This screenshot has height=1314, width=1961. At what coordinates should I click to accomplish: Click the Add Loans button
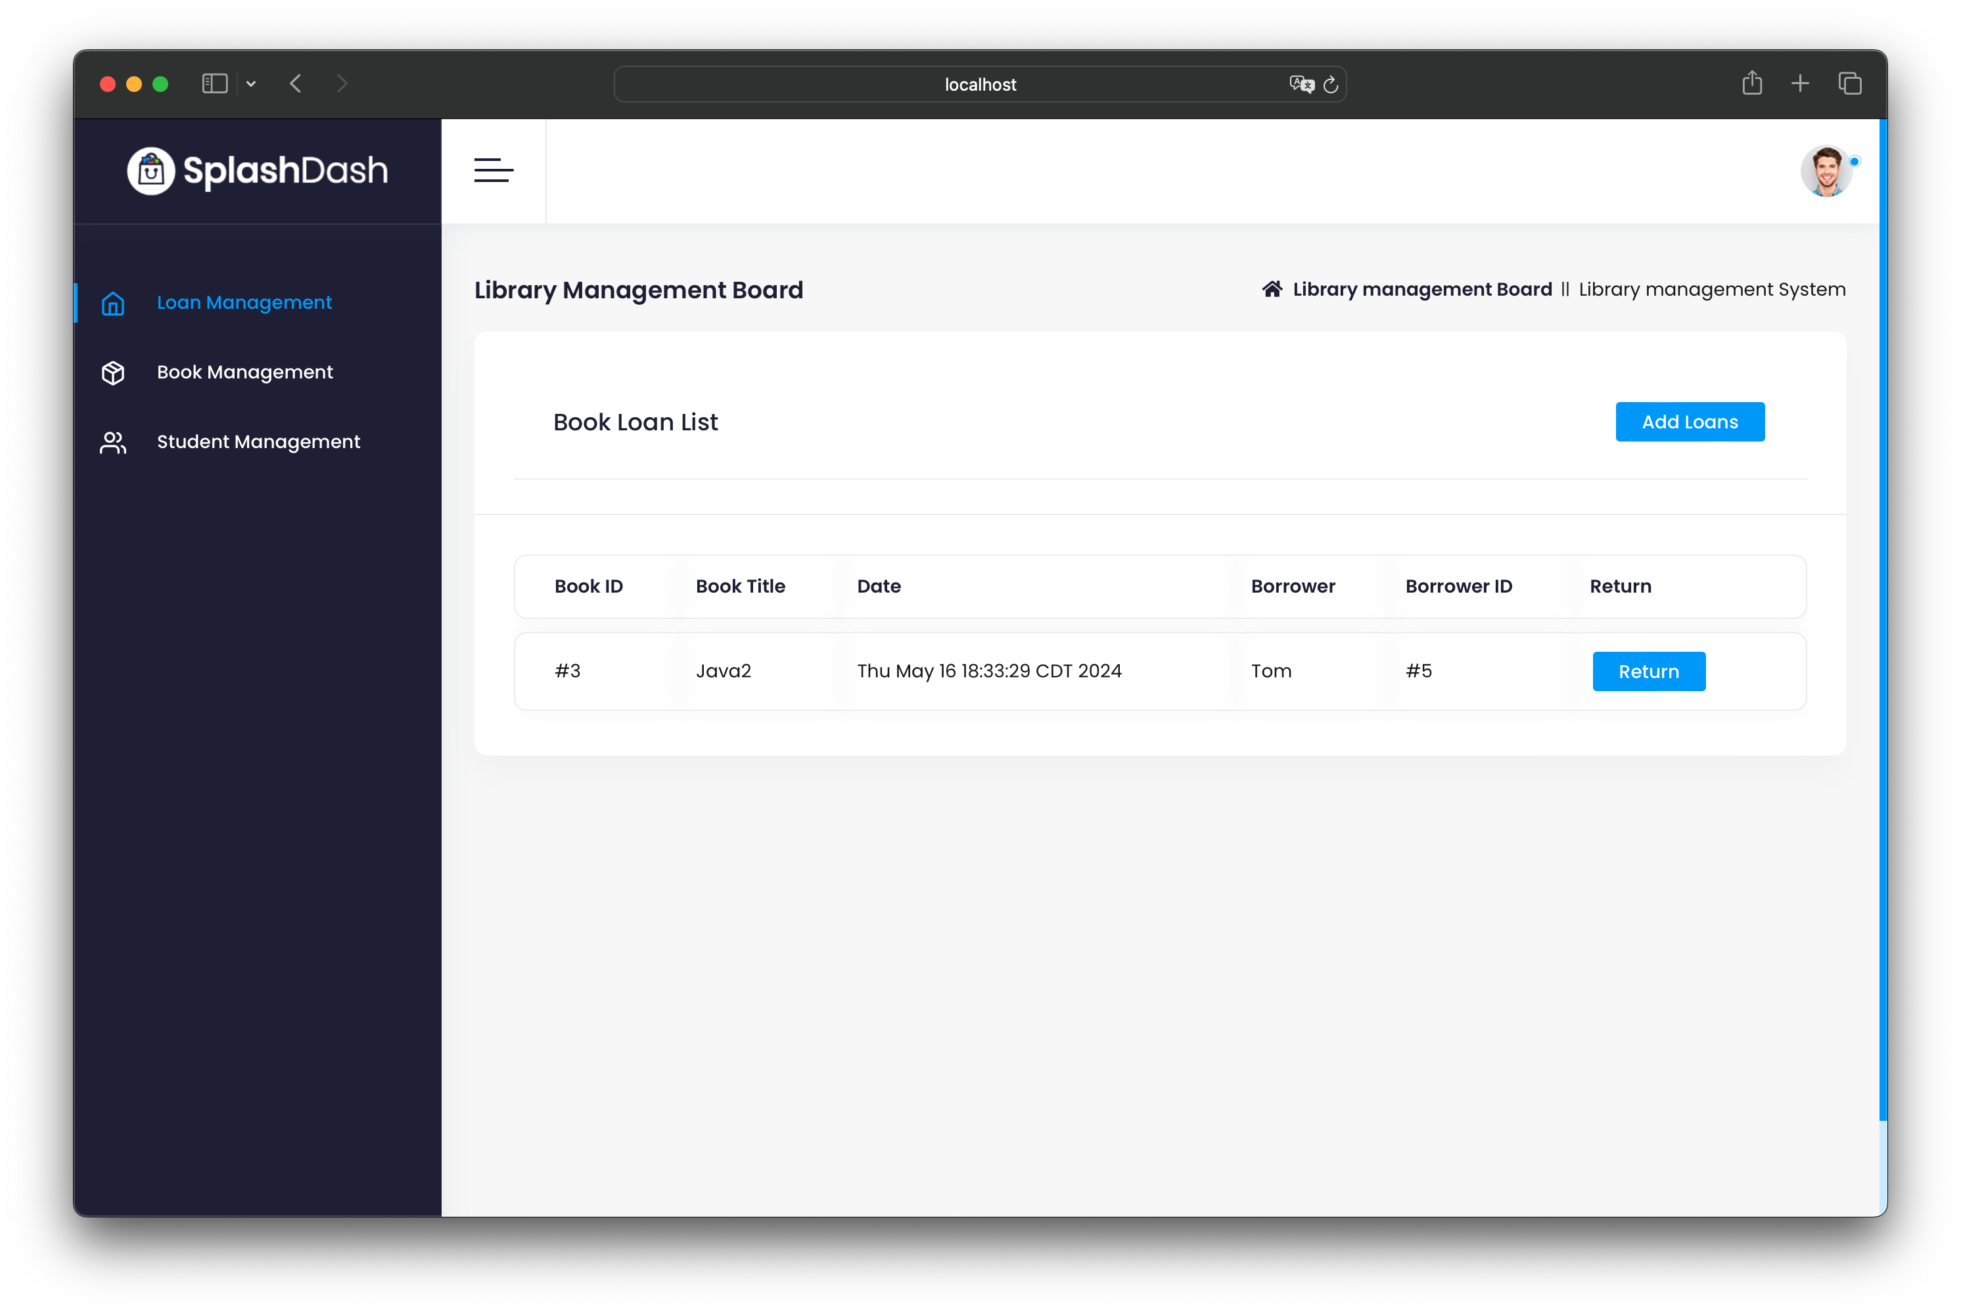tap(1690, 422)
